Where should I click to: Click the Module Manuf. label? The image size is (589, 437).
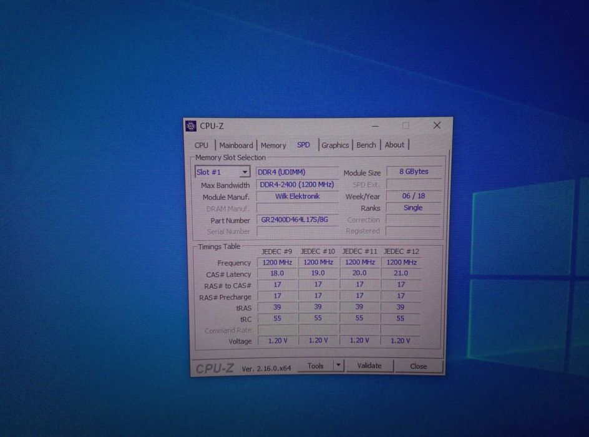point(226,197)
